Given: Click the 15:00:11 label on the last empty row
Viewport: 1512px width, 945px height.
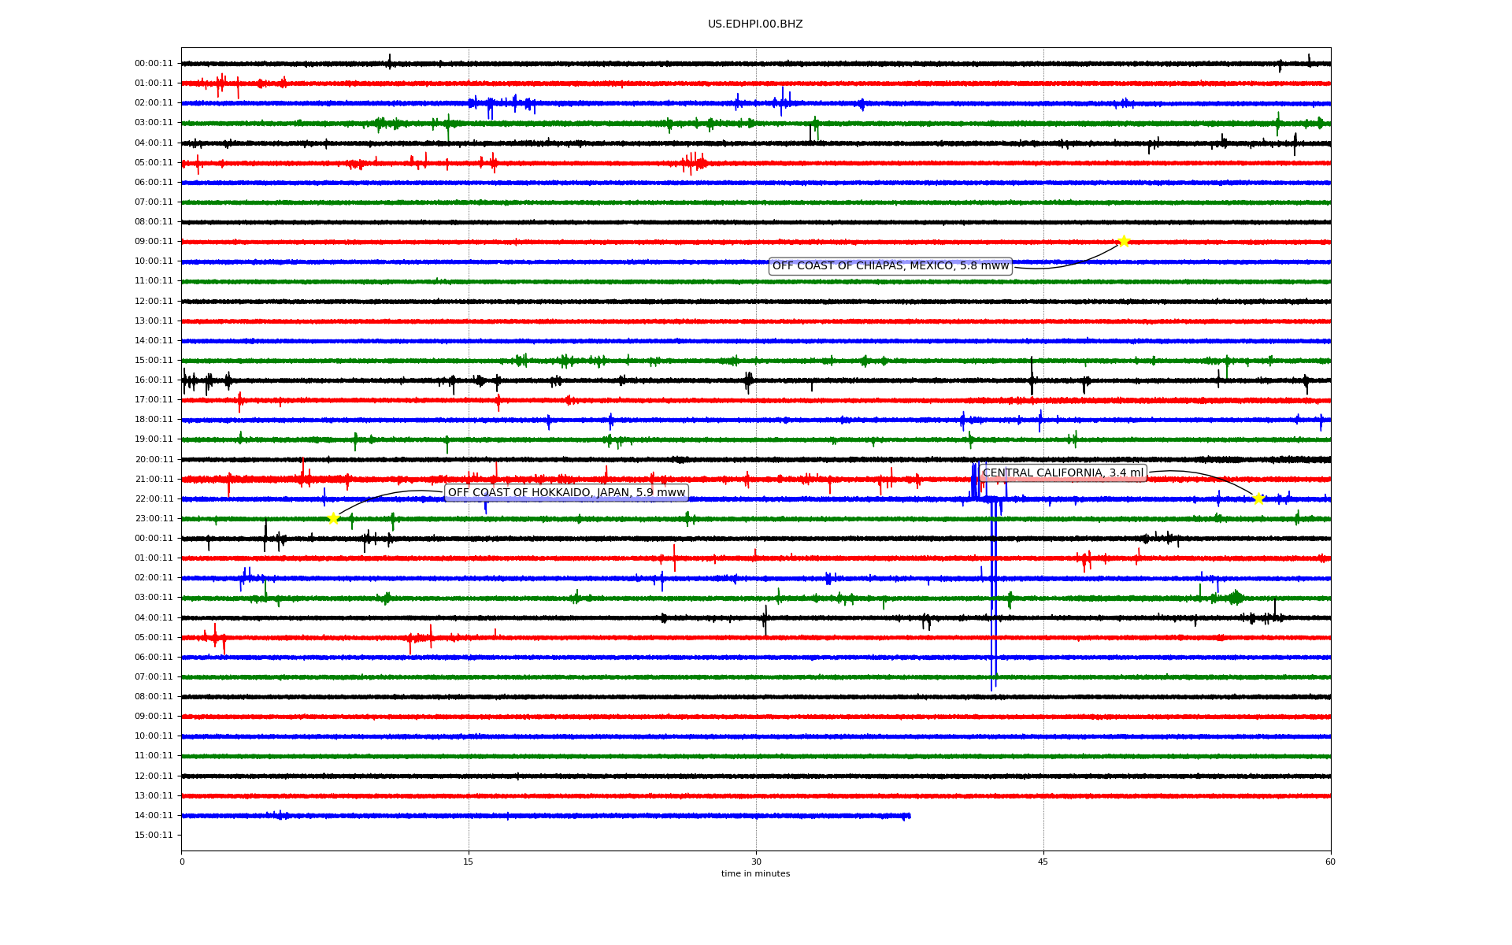Looking at the screenshot, I should click(x=154, y=835).
